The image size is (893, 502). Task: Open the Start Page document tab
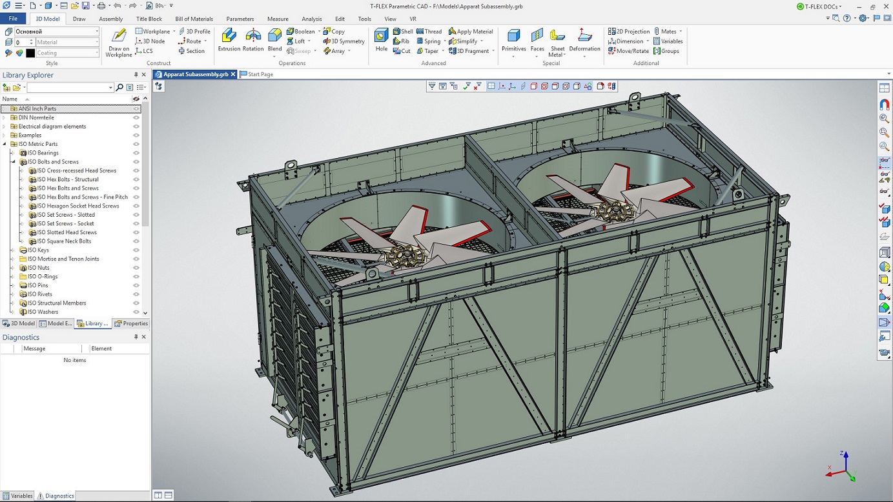(257, 74)
